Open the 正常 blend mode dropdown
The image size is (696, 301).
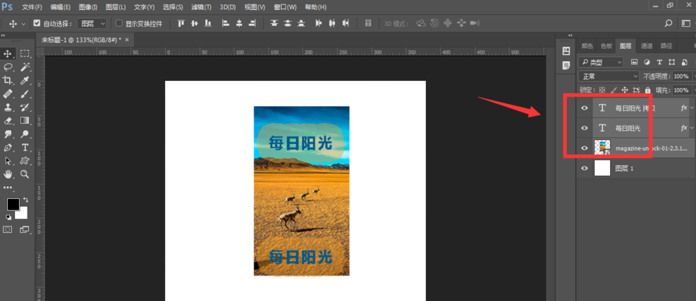pyautogui.click(x=609, y=76)
